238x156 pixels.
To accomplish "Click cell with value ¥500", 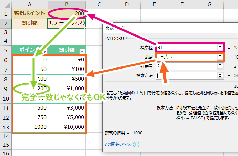I will 67,79.
